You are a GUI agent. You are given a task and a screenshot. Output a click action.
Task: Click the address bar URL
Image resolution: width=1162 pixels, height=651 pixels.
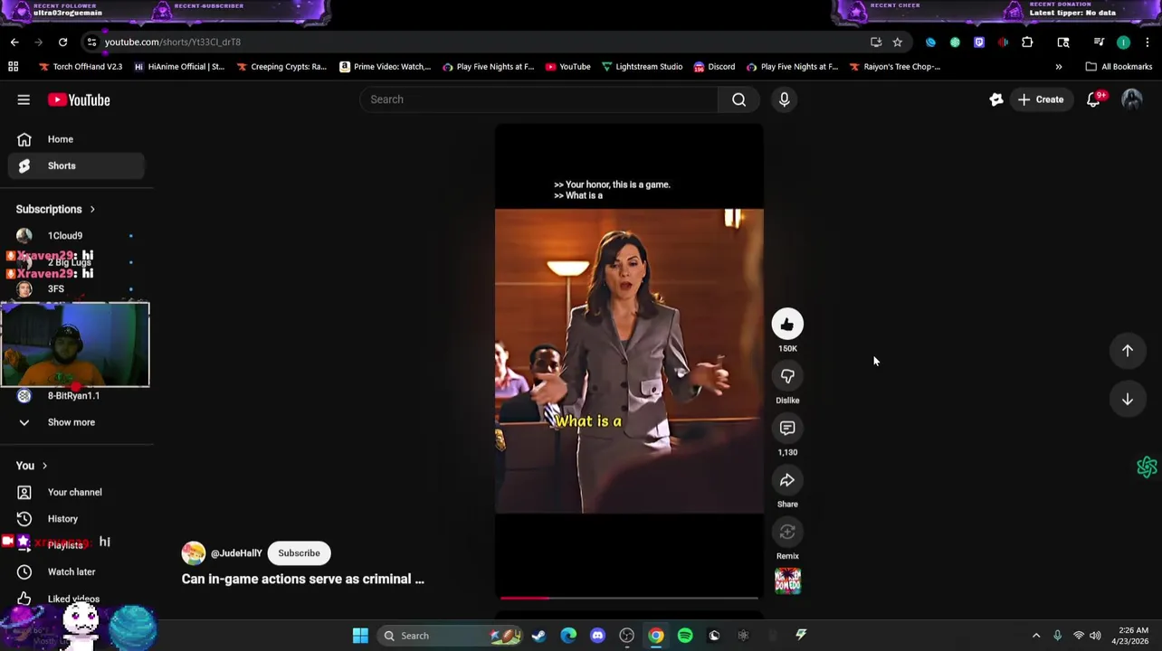(172, 42)
